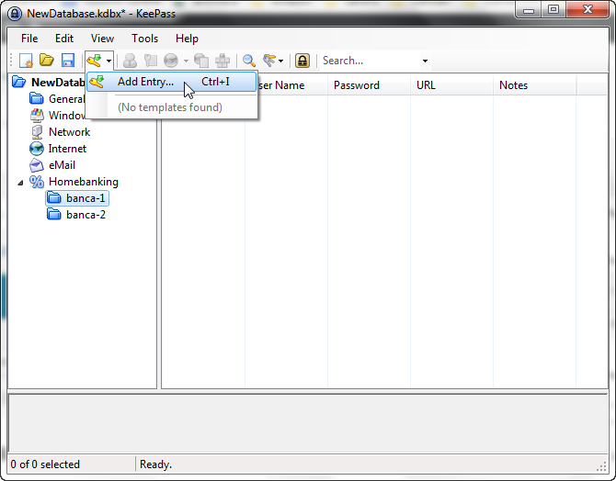Image resolution: width=616 pixels, height=481 pixels.
Task: Click the New Database toolbar icon
Action: pyautogui.click(x=26, y=62)
